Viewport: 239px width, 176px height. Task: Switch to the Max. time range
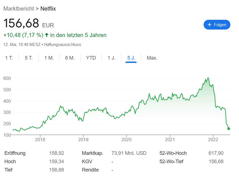152,58
